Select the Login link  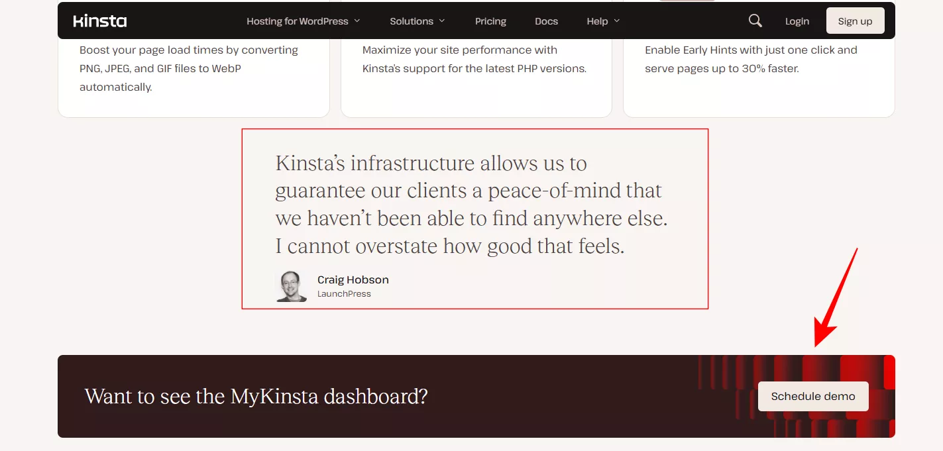[x=797, y=21]
